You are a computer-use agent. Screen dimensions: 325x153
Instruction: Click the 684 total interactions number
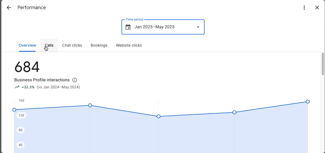(x=27, y=67)
